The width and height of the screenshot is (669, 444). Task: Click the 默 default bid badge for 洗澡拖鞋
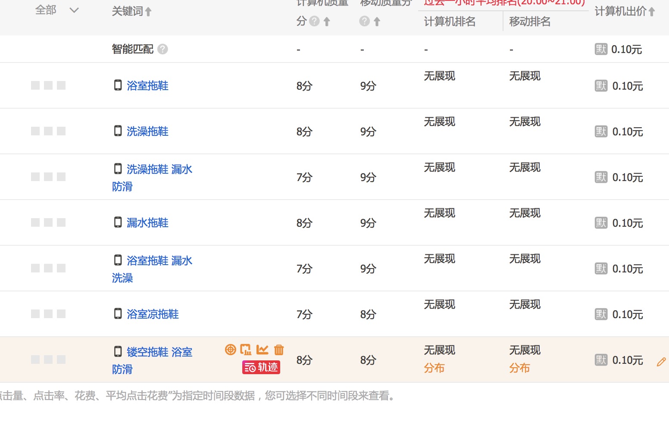(600, 131)
